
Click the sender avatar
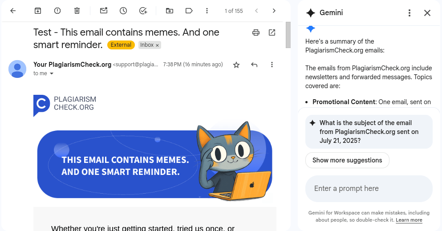pos(17,69)
